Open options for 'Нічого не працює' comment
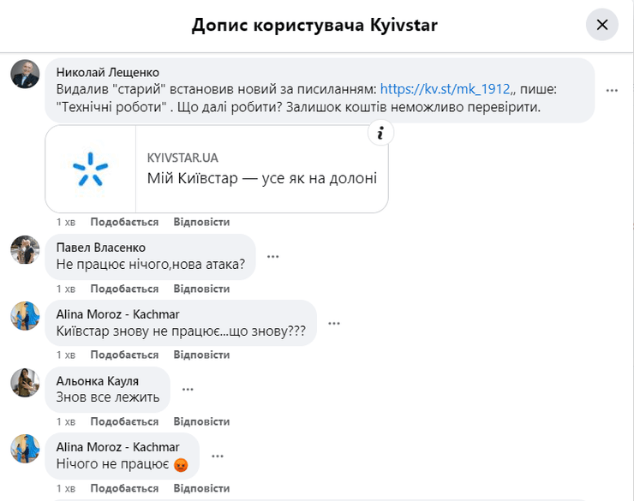 click(x=217, y=456)
